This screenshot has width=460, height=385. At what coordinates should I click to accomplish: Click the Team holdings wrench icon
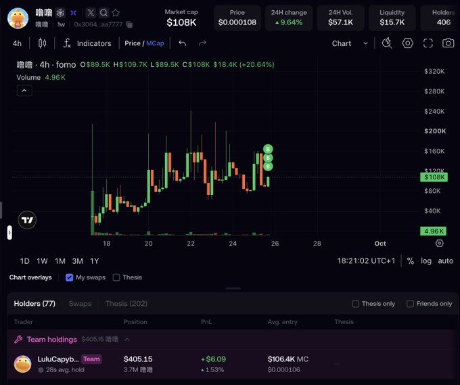[18, 339]
